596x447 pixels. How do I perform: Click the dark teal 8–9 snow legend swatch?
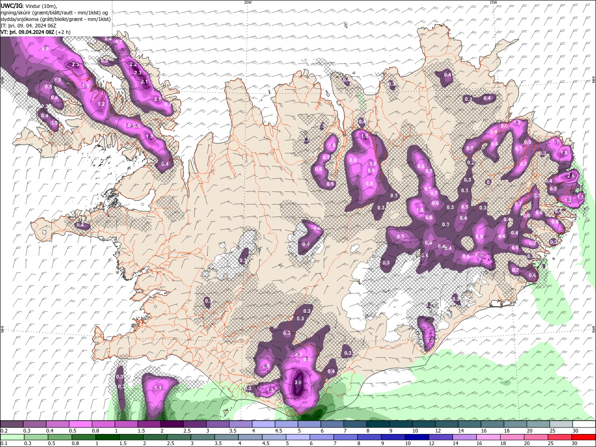pyautogui.click(x=378, y=424)
